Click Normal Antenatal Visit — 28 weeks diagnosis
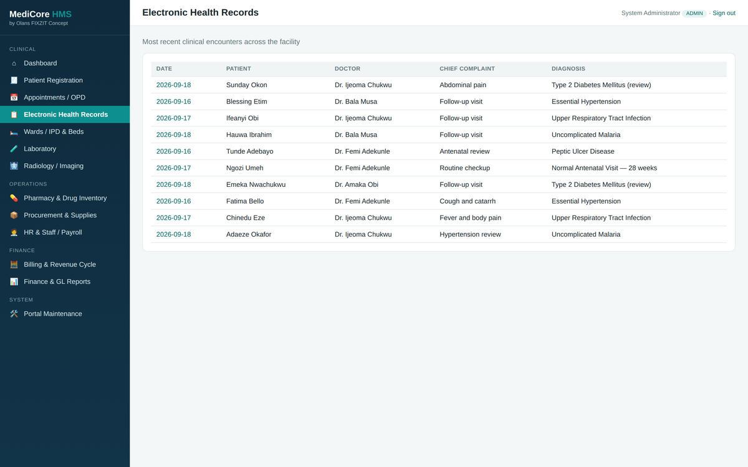The width and height of the screenshot is (748, 467). [604, 168]
